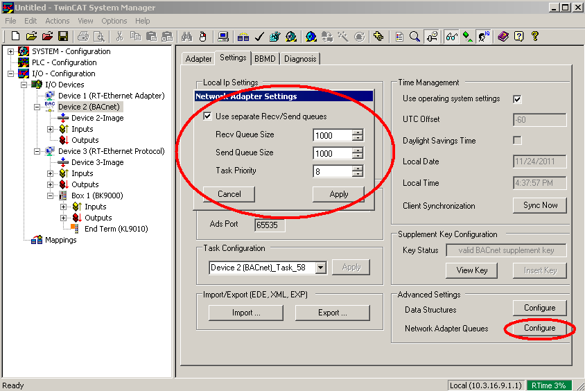Open the Actions menu

[57, 21]
